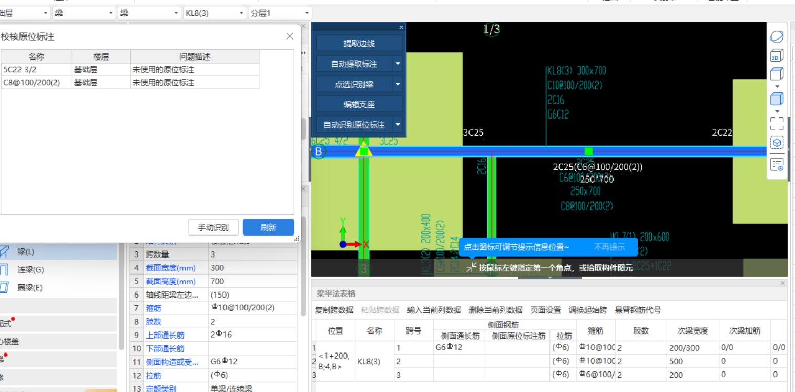795x392 pixels.
Task: Click the 圈梁(E) icon
Action: point(4,287)
